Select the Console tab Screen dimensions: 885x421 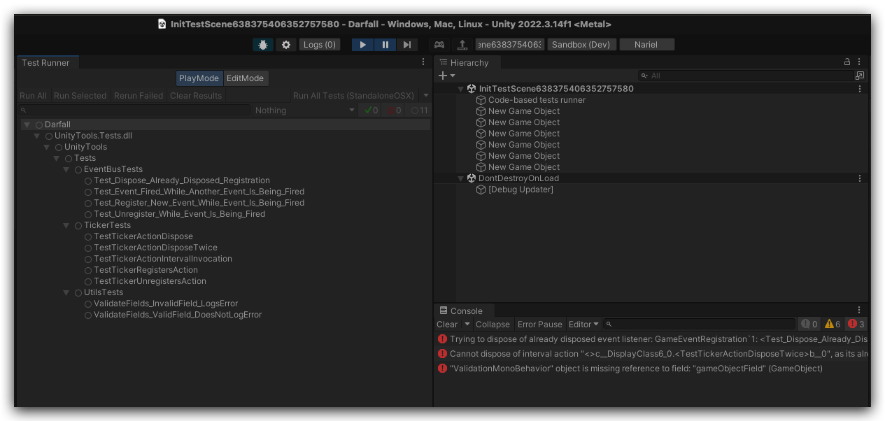tap(465, 311)
